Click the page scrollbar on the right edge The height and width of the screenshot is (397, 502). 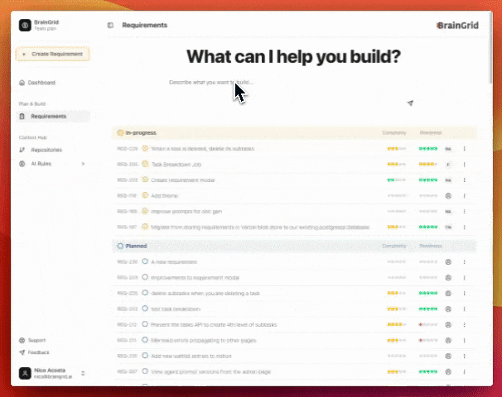click(x=491, y=48)
